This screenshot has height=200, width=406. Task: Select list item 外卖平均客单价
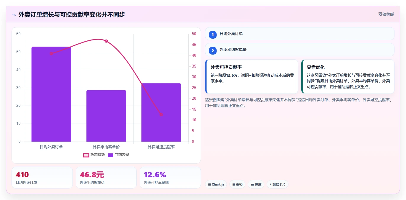pyautogui.click(x=300, y=50)
